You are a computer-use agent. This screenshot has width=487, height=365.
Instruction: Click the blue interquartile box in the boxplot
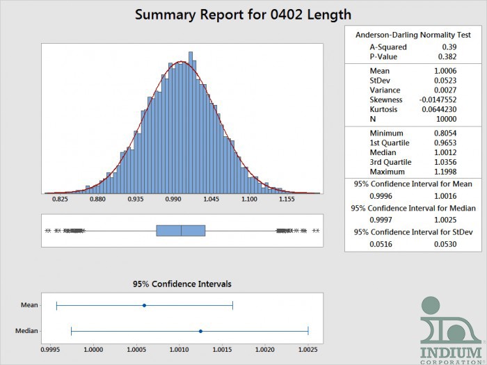point(181,231)
